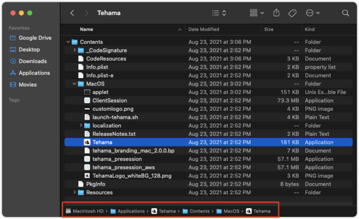The height and width of the screenshot is (219, 359).
Task: Select the ReleaseNotes.txt file row
Action: click(x=114, y=134)
